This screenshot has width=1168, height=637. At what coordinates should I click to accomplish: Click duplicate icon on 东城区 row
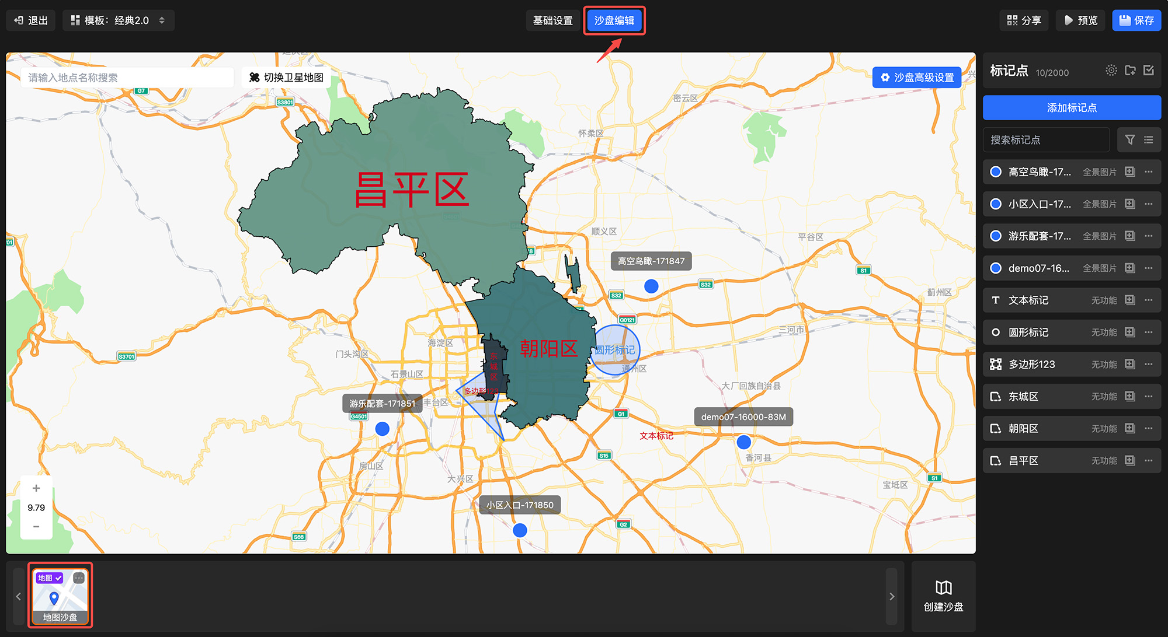pos(1130,397)
